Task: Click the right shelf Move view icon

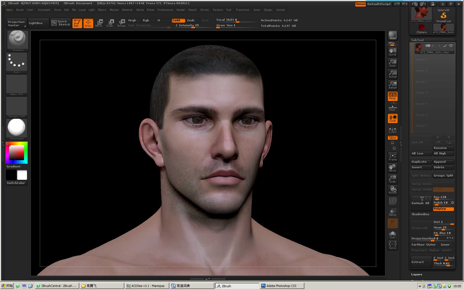Action: [392, 168]
